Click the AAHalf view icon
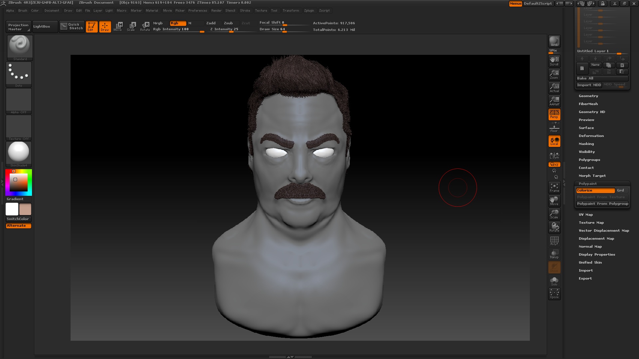The image size is (639, 359). 554,101
